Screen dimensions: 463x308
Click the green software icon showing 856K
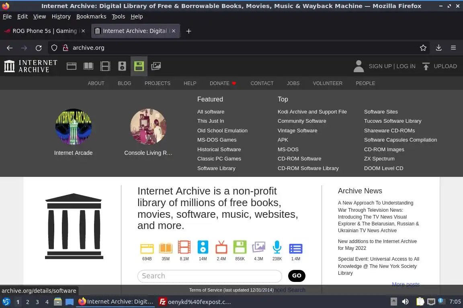(x=240, y=247)
